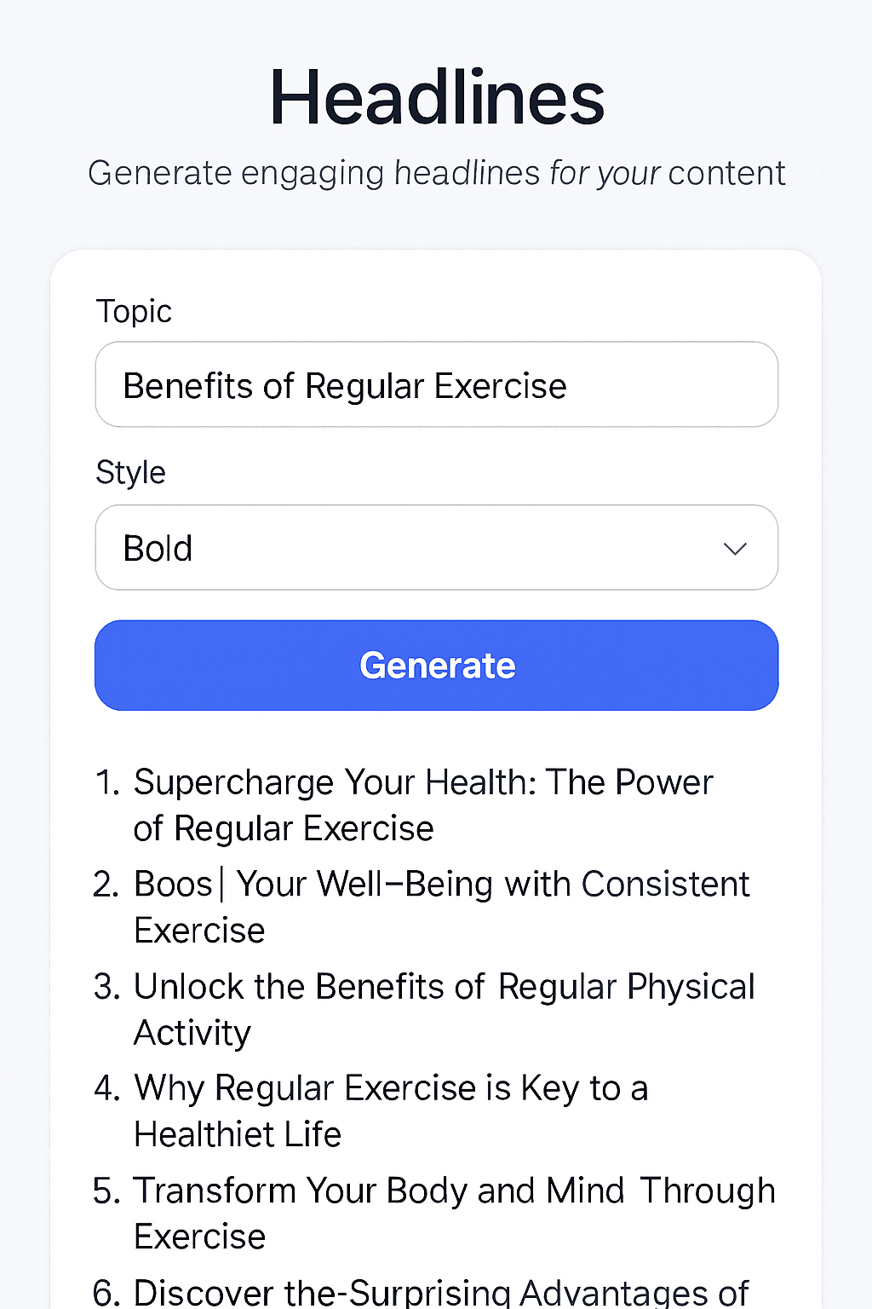Select the "Discover the Surprising Advantages" headline
Viewport: 872px width, 1309px height.
[441, 1292]
